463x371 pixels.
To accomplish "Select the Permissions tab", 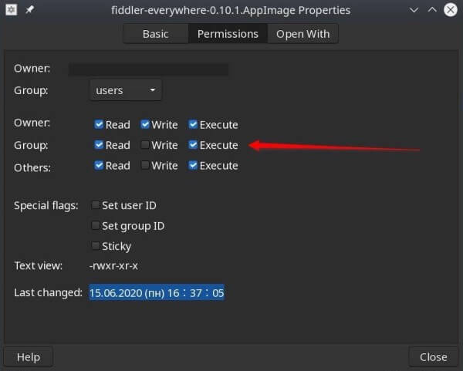I will pos(228,34).
